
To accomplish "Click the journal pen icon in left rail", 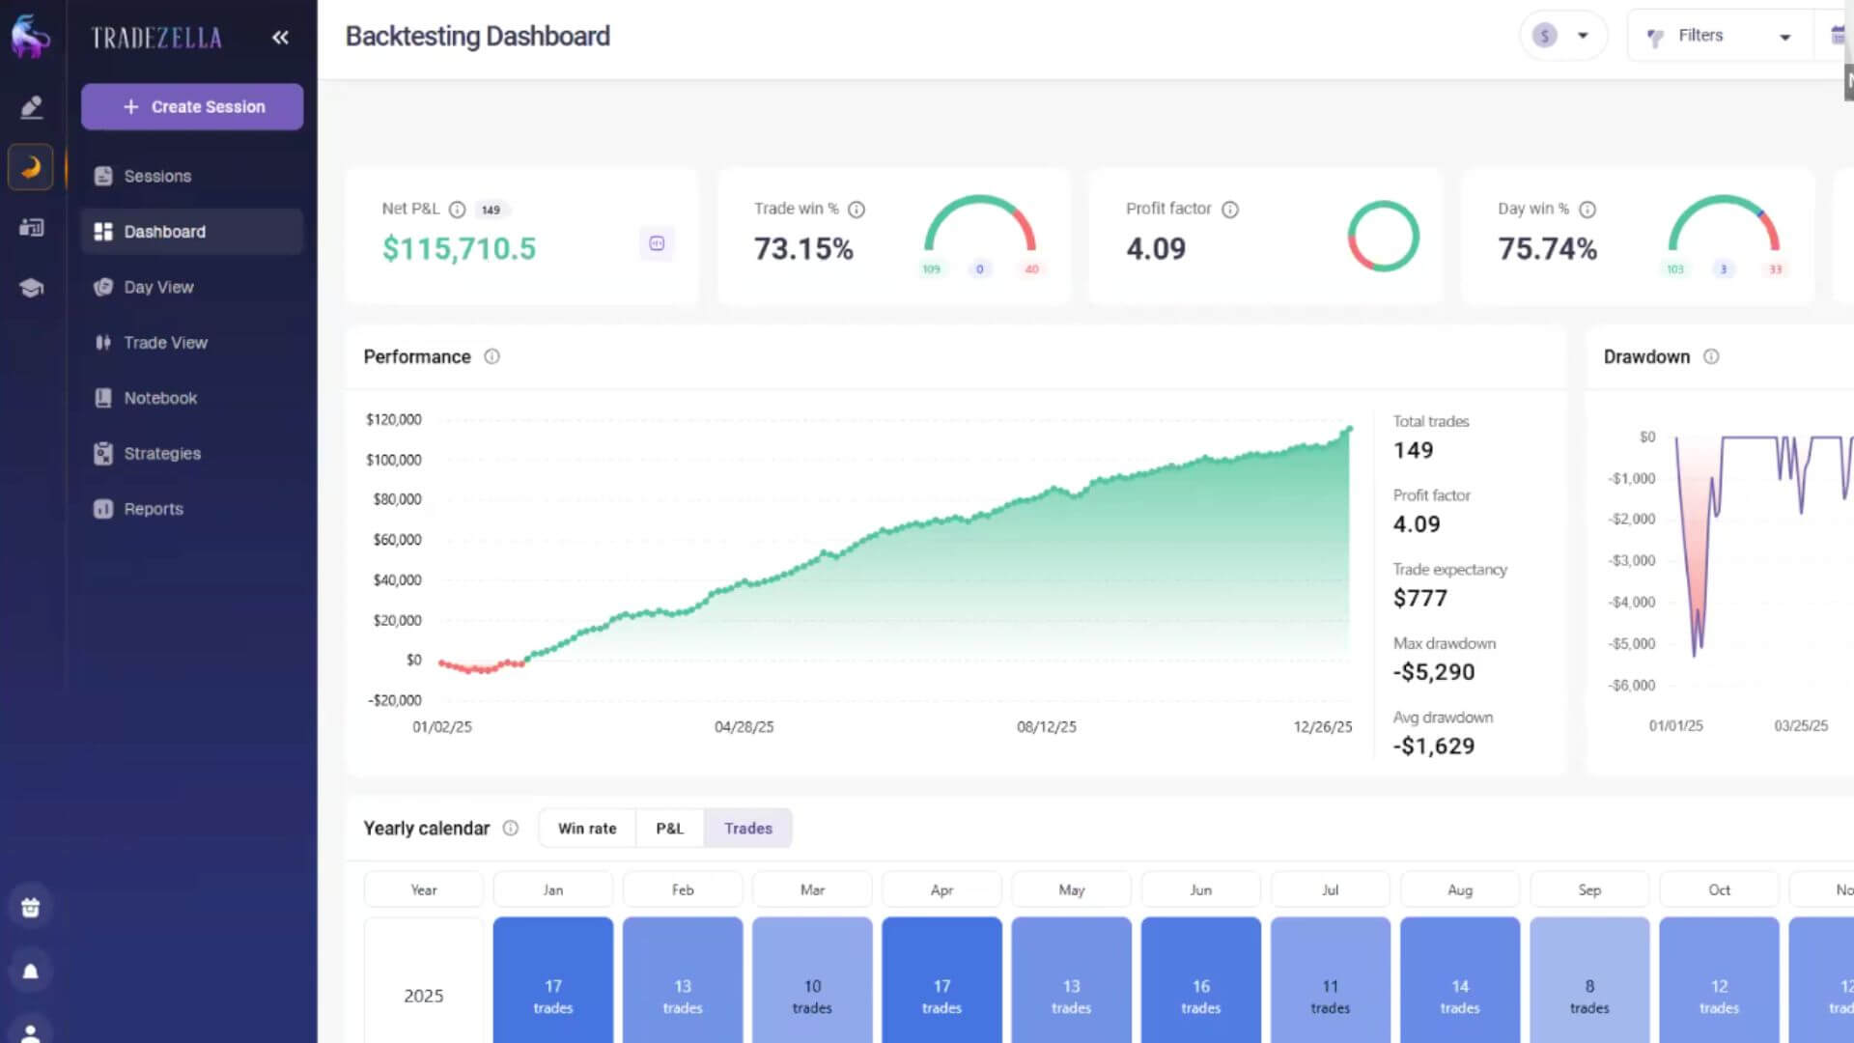I will point(31,107).
